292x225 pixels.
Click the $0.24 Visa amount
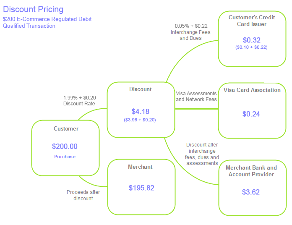point(251,114)
